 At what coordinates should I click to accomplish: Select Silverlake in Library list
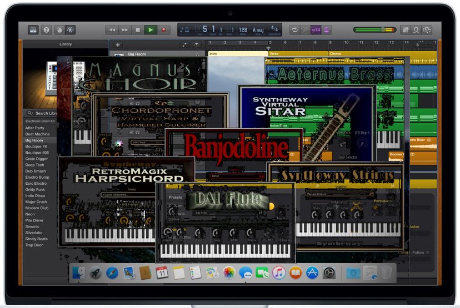(34, 233)
